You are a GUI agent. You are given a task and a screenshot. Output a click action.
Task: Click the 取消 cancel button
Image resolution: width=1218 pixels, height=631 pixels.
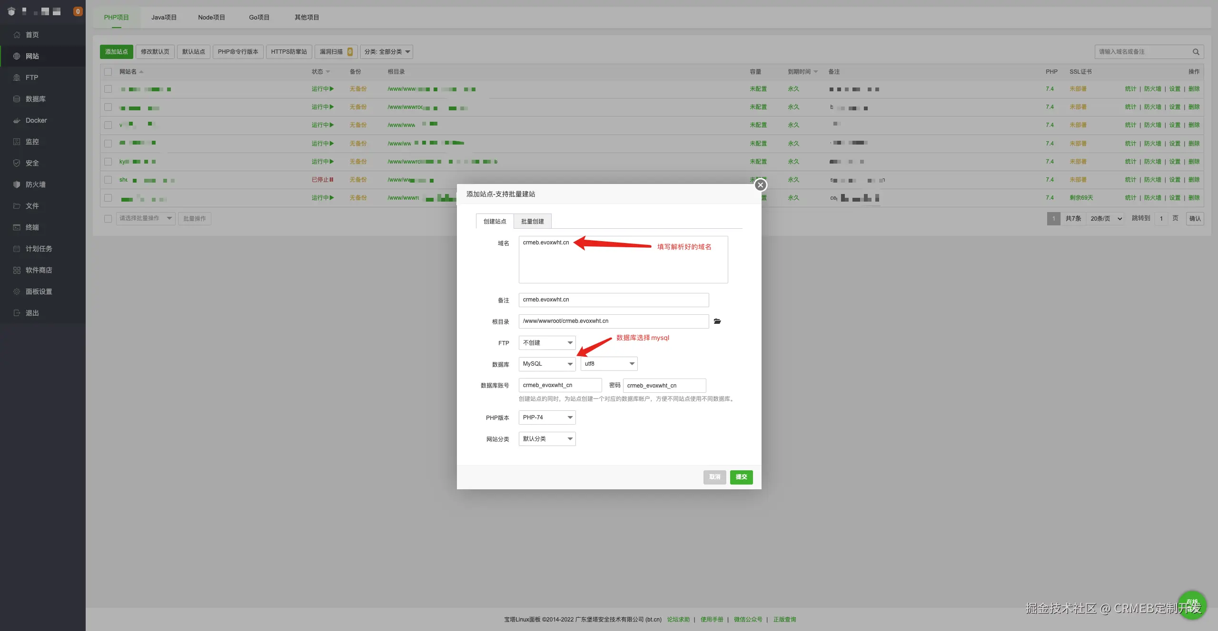pos(714,477)
